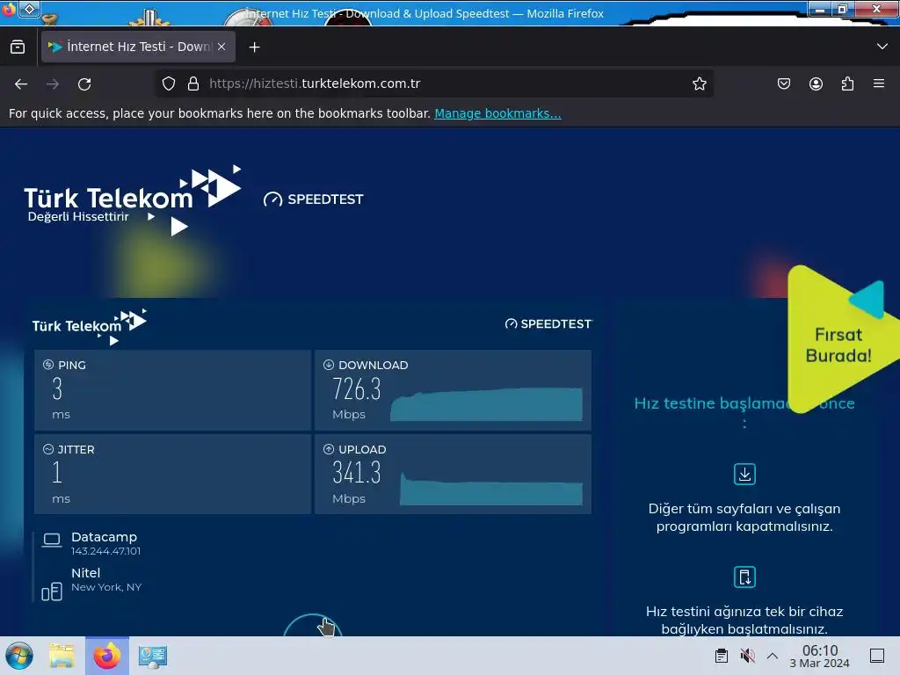
Task: Click the New York, NY server location
Action: [106, 587]
